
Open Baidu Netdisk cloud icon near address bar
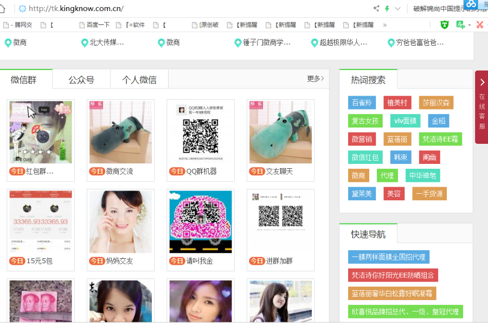tap(472, 5)
